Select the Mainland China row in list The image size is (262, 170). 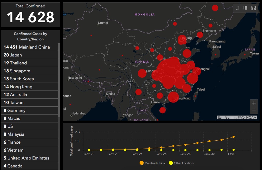29,47
